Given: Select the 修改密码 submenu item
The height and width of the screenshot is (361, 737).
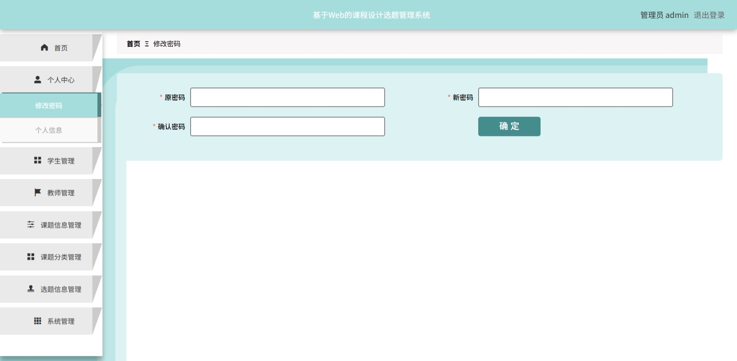Looking at the screenshot, I should pos(50,106).
